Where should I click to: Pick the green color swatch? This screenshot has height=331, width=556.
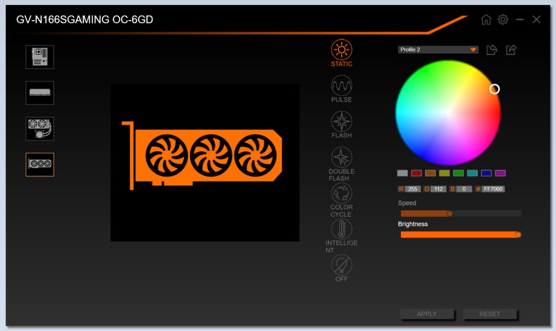pyautogui.click(x=458, y=173)
